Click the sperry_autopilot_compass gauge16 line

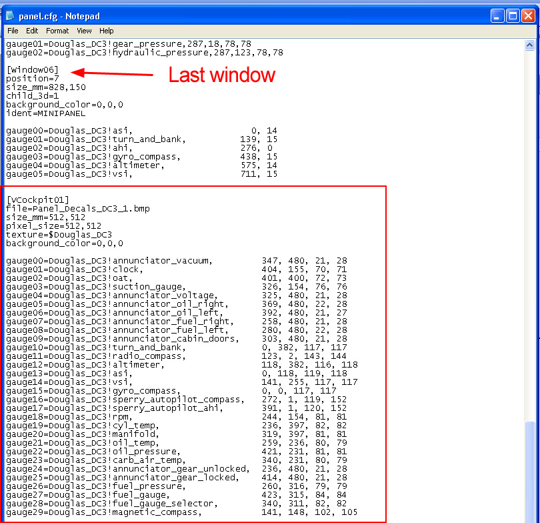click(176, 400)
